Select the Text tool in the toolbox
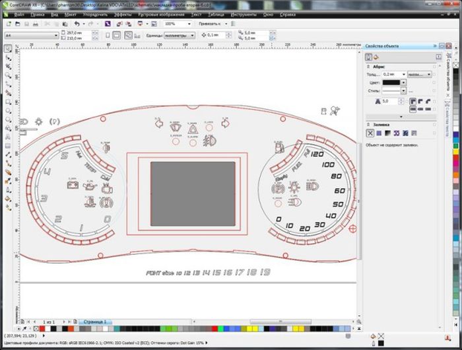This screenshot has height=350, width=462. tap(7, 138)
